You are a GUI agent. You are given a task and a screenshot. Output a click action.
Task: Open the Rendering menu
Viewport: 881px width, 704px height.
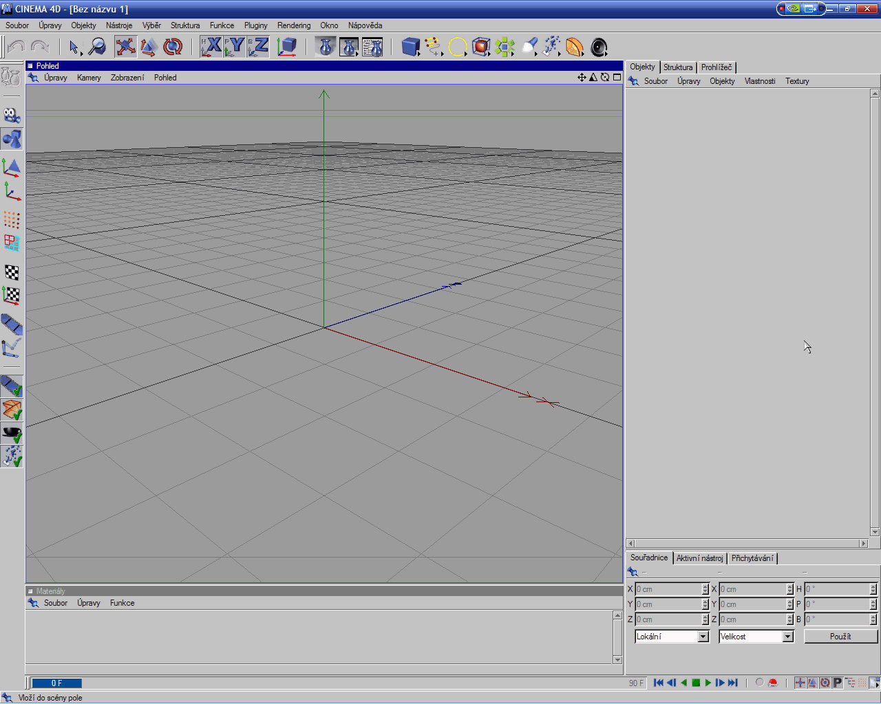tap(294, 25)
